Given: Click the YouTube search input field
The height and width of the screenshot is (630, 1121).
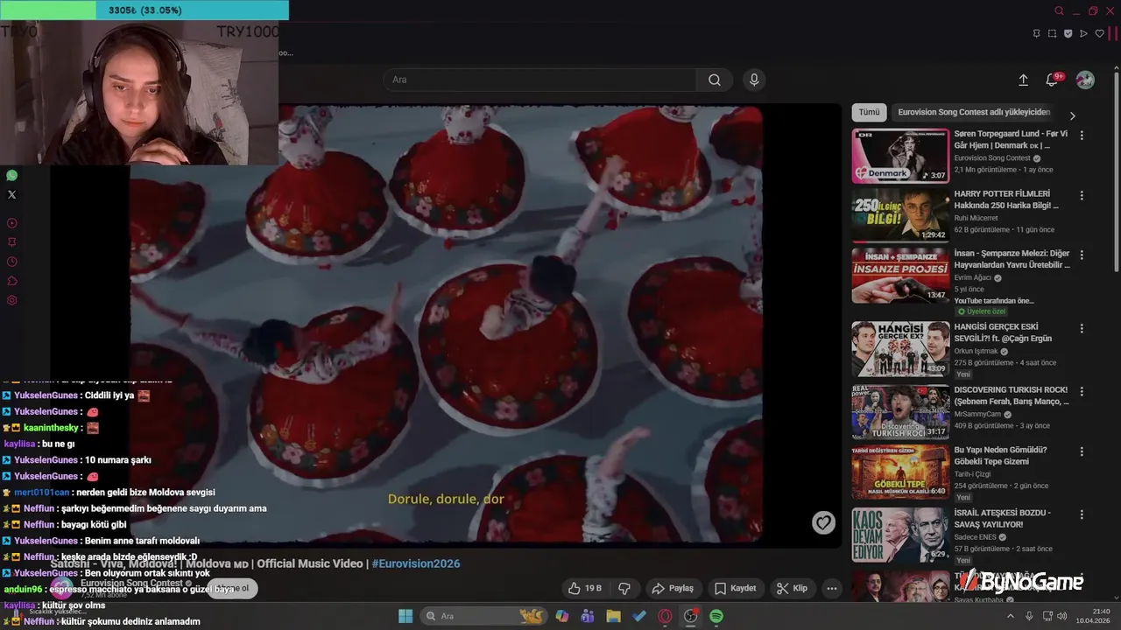Looking at the screenshot, I should [539, 80].
